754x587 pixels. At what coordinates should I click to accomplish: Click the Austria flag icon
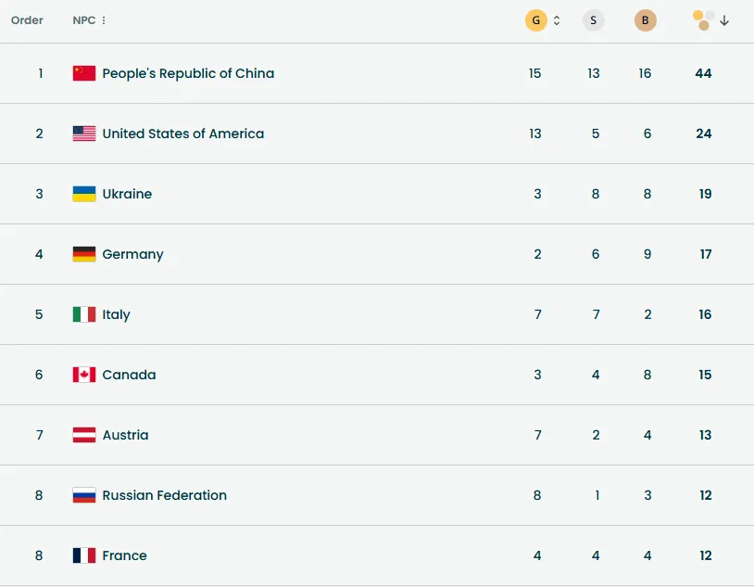pos(84,435)
